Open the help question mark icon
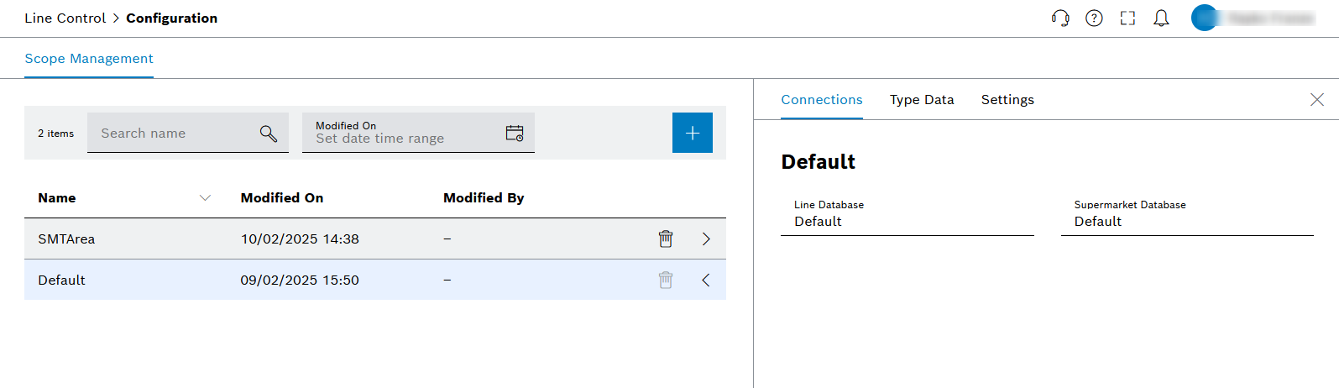 tap(1094, 18)
